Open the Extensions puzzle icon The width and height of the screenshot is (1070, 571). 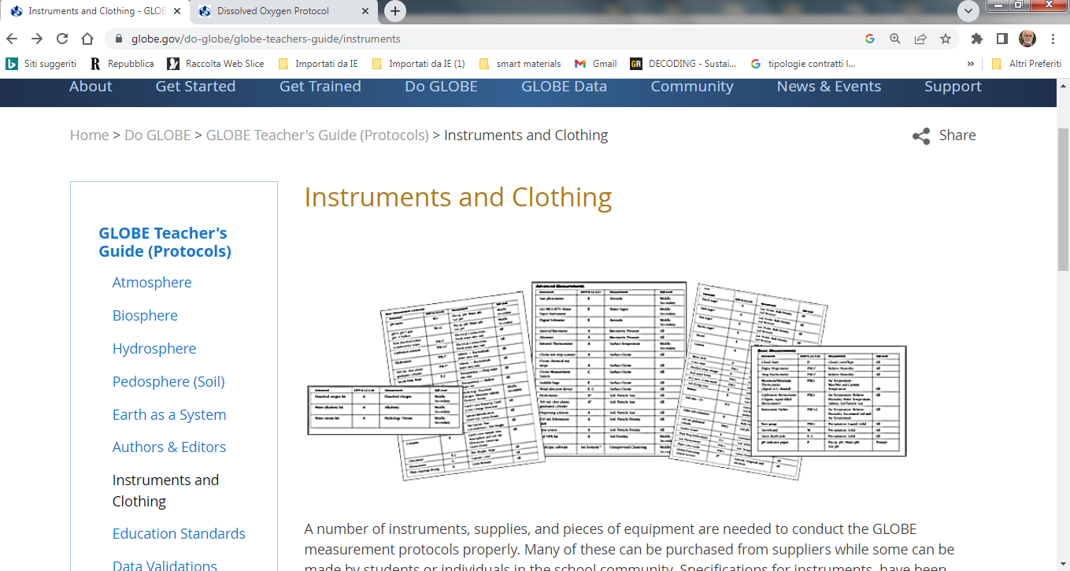click(977, 39)
